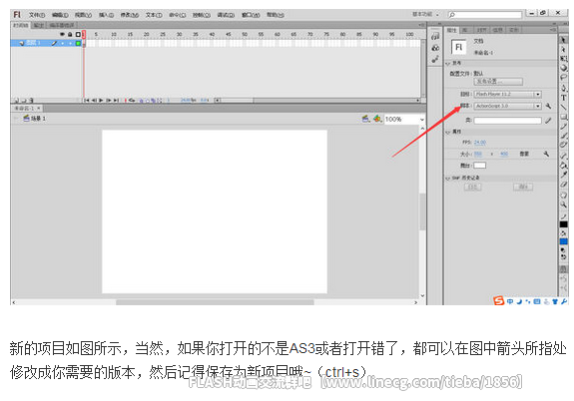Click delete layer trash icon
Image resolution: width=574 pixels, height=401 pixels.
click(x=32, y=100)
